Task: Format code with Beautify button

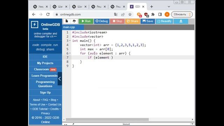Action: (x=164, y=21)
